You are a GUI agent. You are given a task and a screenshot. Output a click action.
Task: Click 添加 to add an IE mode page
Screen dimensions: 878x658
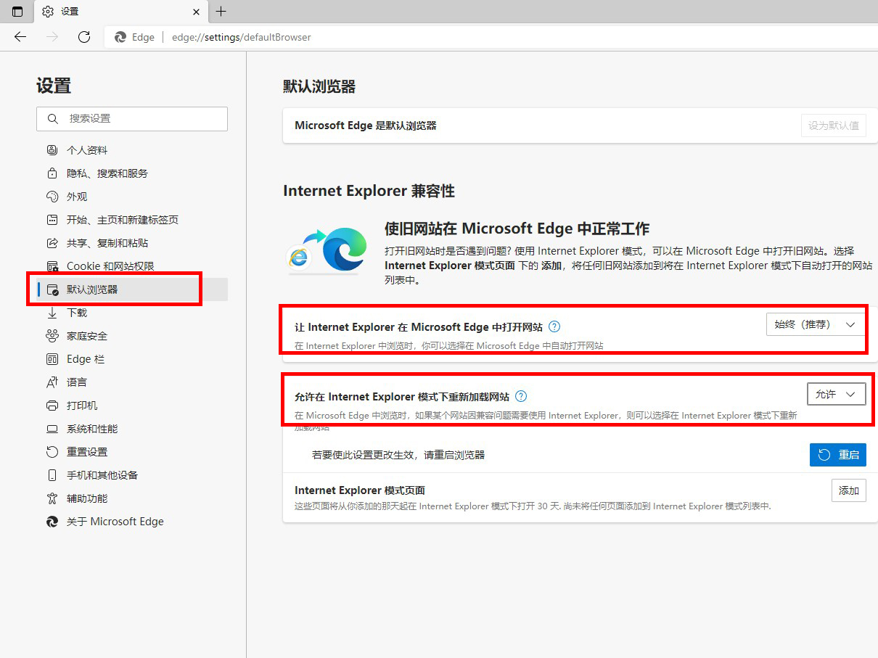[x=848, y=491]
